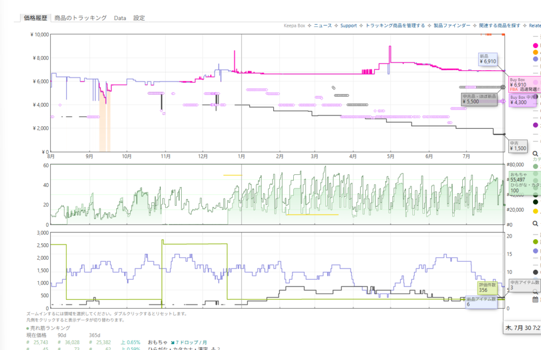
Task: Toggle the darkest green dot in rank legend
Action: [x=536, y=202]
